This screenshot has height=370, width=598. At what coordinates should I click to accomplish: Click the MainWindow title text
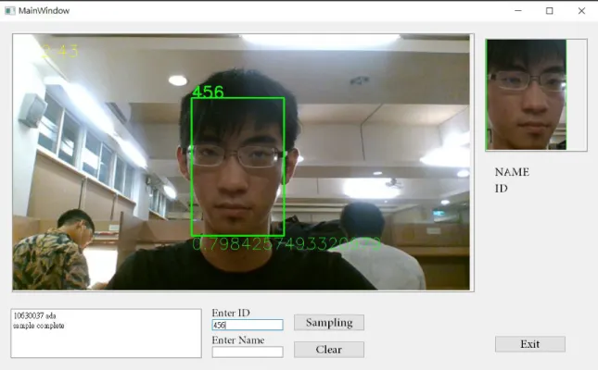[x=44, y=11]
